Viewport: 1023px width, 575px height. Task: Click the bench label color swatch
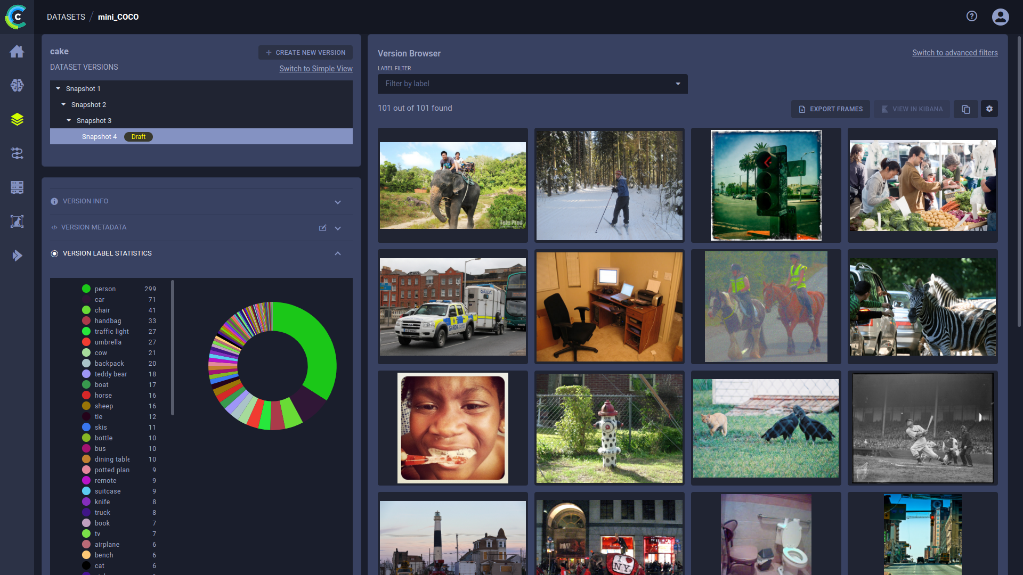[86, 555]
